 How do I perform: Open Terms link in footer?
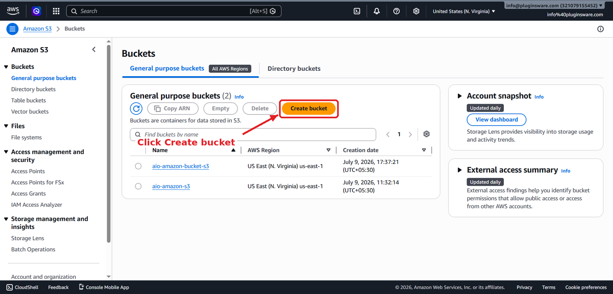pyautogui.click(x=549, y=287)
